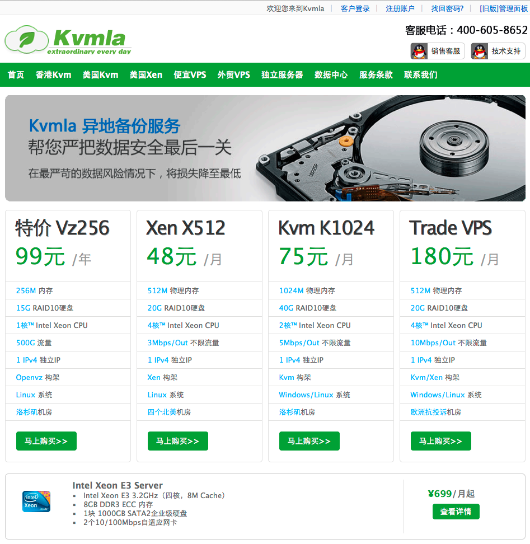Screen dimensions: 530x544
Task: Go to 独立服务器 in the nav bar
Action: [x=282, y=74]
